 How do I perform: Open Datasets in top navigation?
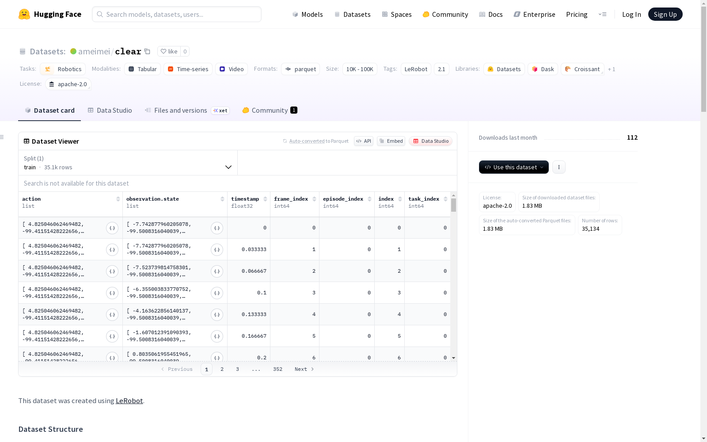352,14
